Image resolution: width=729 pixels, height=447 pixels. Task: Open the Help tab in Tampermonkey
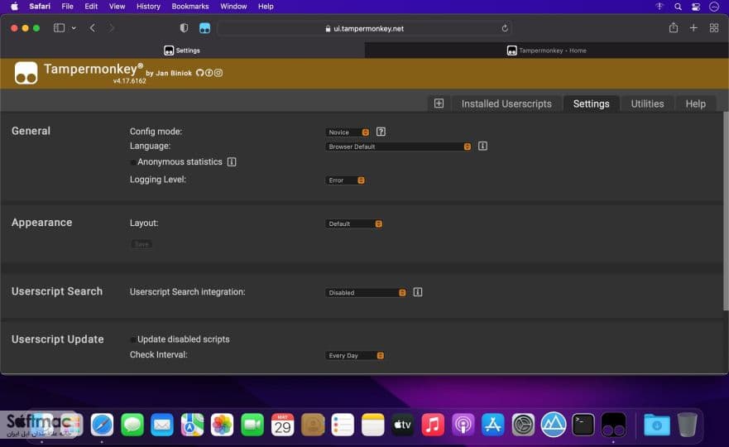pyautogui.click(x=695, y=103)
